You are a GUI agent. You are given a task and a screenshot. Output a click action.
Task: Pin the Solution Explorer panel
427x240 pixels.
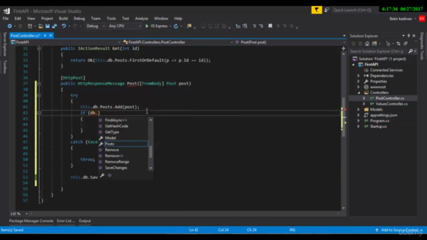[408, 35]
